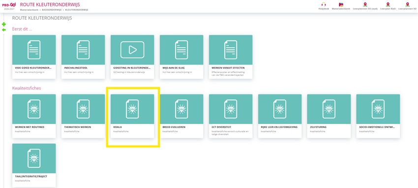
Task: Open the 'WERKEN MET ROUTINES' card title
Action: pos(30,127)
